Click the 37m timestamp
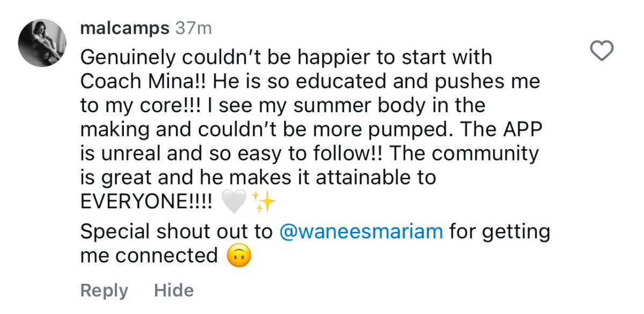 pyautogui.click(x=194, y=29)
